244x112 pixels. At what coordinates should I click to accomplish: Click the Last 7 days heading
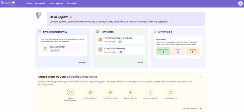161,39
